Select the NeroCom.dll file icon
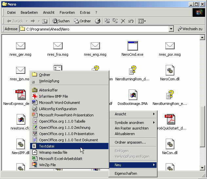Screen dimensions: 207x179 [x=170, y=70]
